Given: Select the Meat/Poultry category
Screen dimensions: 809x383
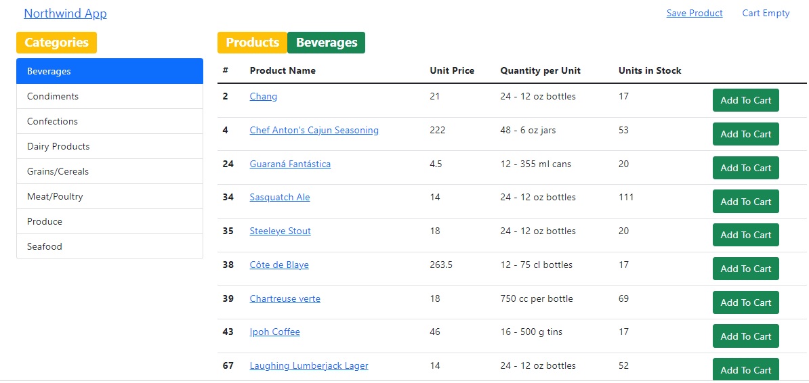Looking at the screenshot, I should click(x=110, y=196).
